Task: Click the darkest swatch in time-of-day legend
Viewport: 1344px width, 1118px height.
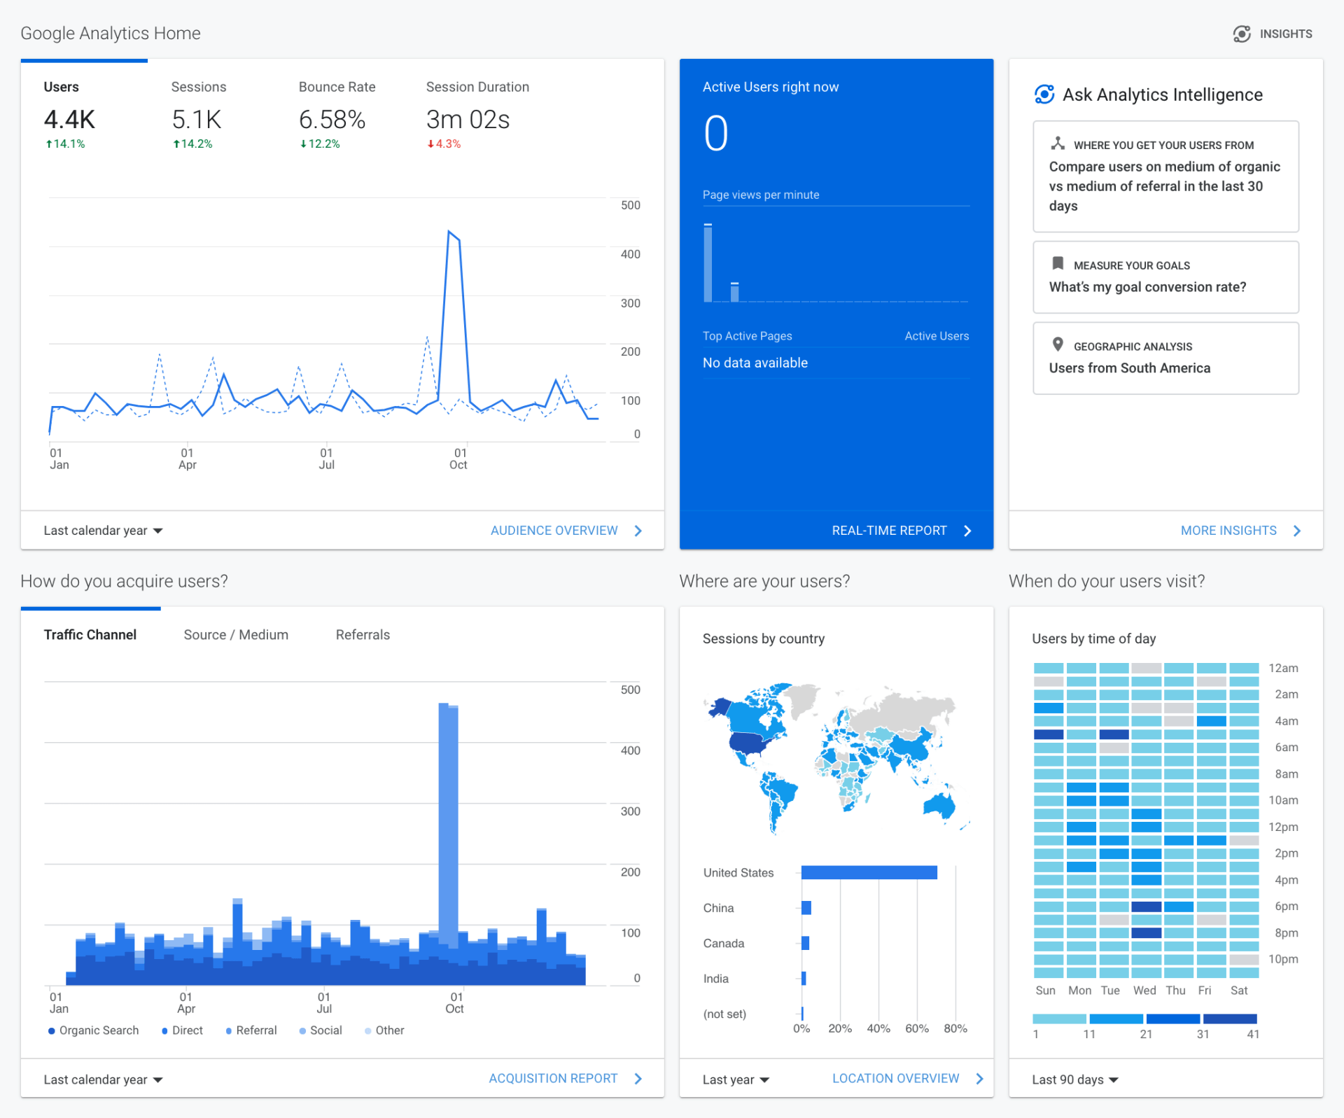Action: pyautogui.click(x=1230, y=1019)
